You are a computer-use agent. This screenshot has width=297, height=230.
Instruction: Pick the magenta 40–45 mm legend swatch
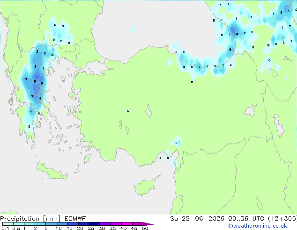127,224
